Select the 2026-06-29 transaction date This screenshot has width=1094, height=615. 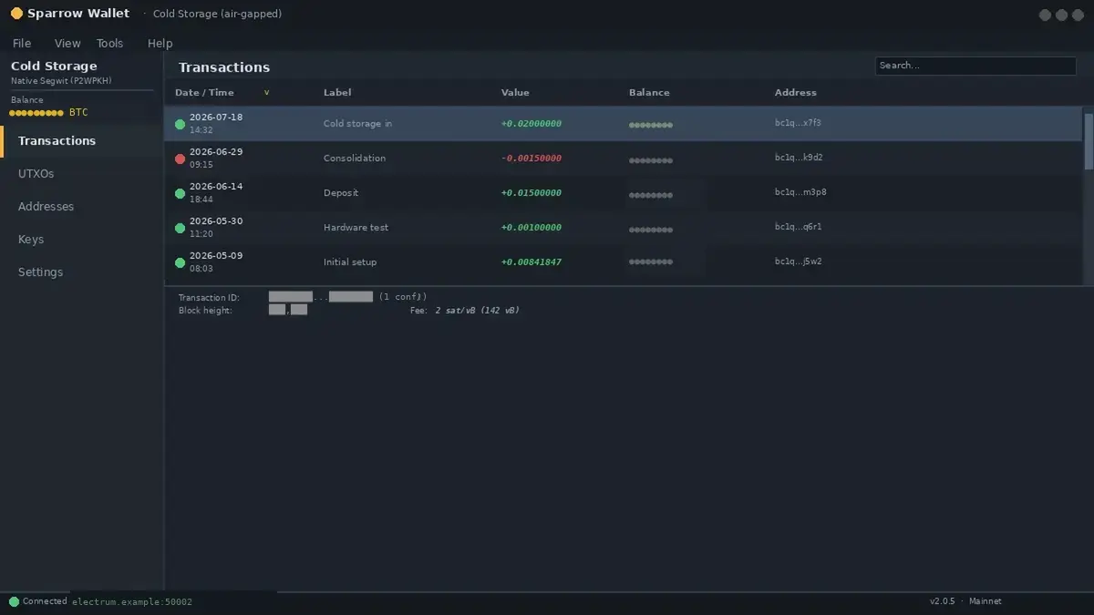pyautogui.click(x=216, y=152)
